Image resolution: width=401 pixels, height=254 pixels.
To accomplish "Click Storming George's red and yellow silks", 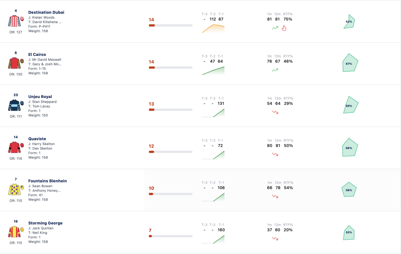I will click(x=16, y=232).
